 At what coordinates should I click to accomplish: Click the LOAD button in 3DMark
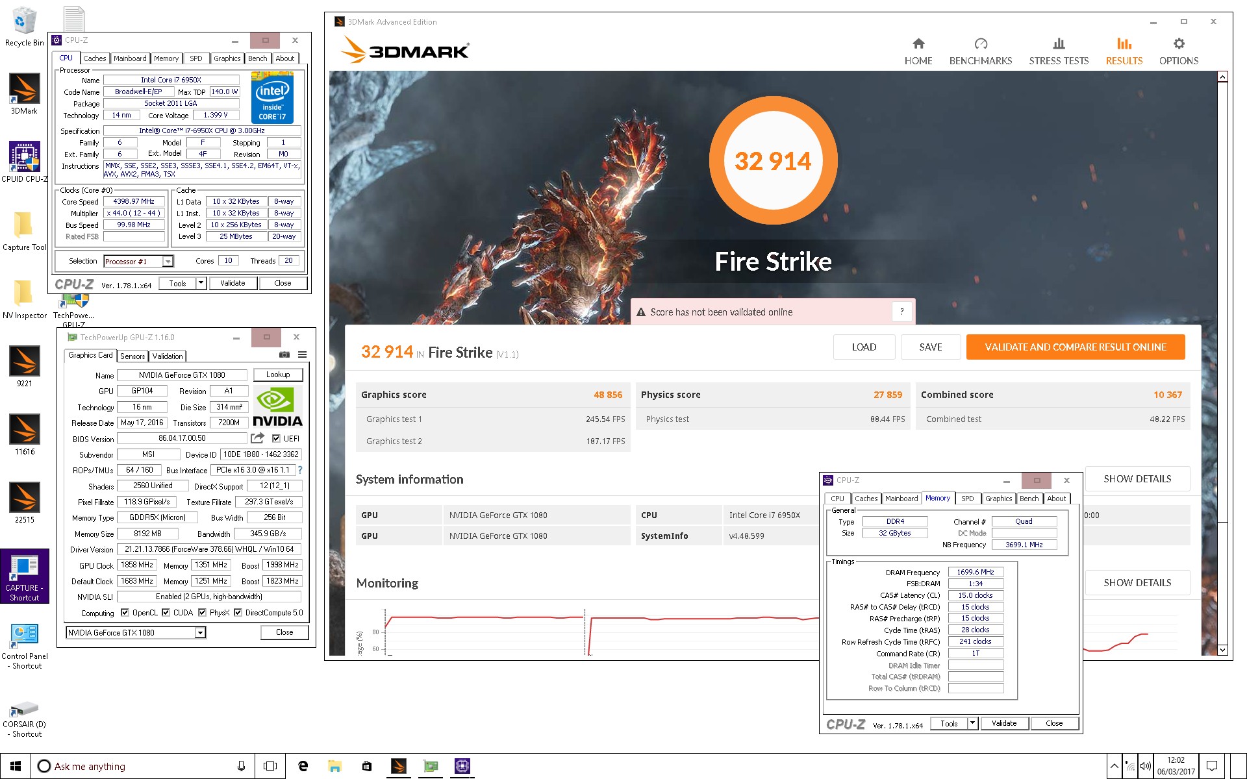point(864,347)
